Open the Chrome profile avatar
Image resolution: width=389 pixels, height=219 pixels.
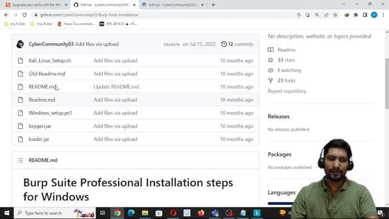click(374, 15)
